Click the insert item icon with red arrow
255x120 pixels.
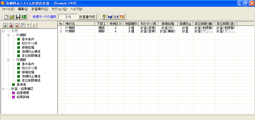click(x=11, y=25)
